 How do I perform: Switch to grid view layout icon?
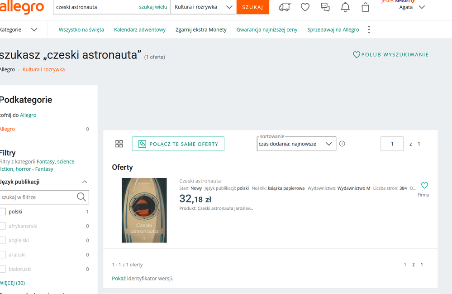coord(119,144)
